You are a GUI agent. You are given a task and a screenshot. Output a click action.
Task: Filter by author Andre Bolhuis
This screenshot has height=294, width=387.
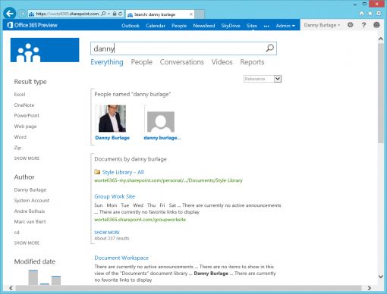click(30, 211)
